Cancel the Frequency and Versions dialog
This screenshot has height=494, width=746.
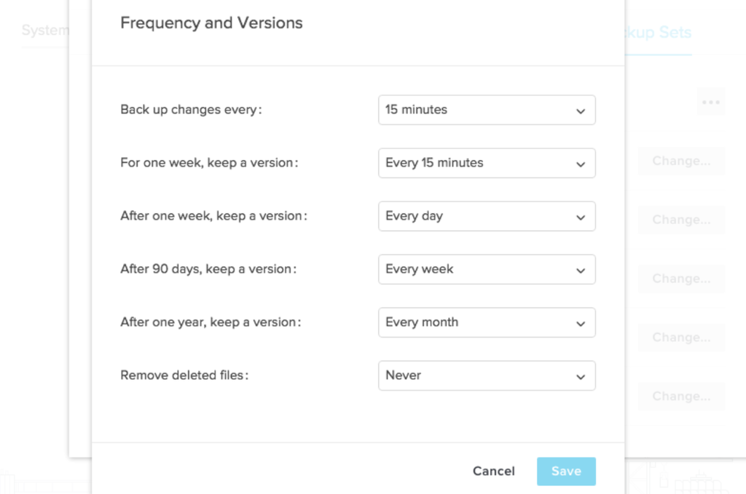click(493, 471)
